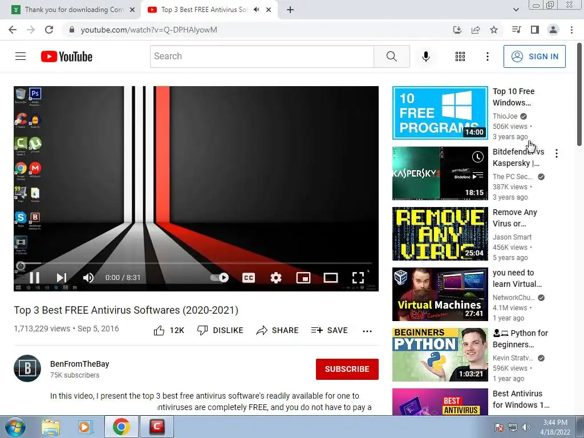Screen dimensions: 584x438
Task: Toggle theater mode
Action: (x=331, y=278)
